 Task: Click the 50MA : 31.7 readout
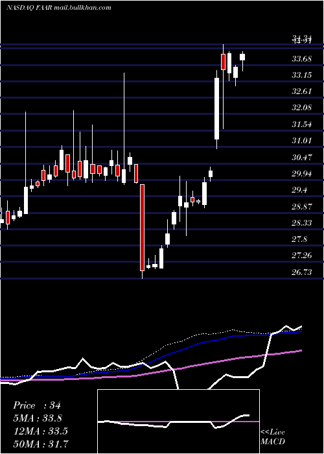coord(41,444)
